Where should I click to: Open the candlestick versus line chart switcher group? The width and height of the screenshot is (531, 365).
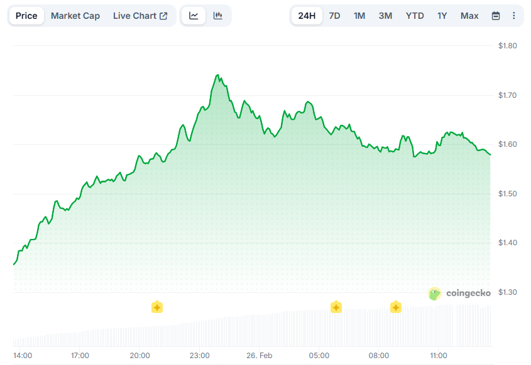click(x=206, y=15)
